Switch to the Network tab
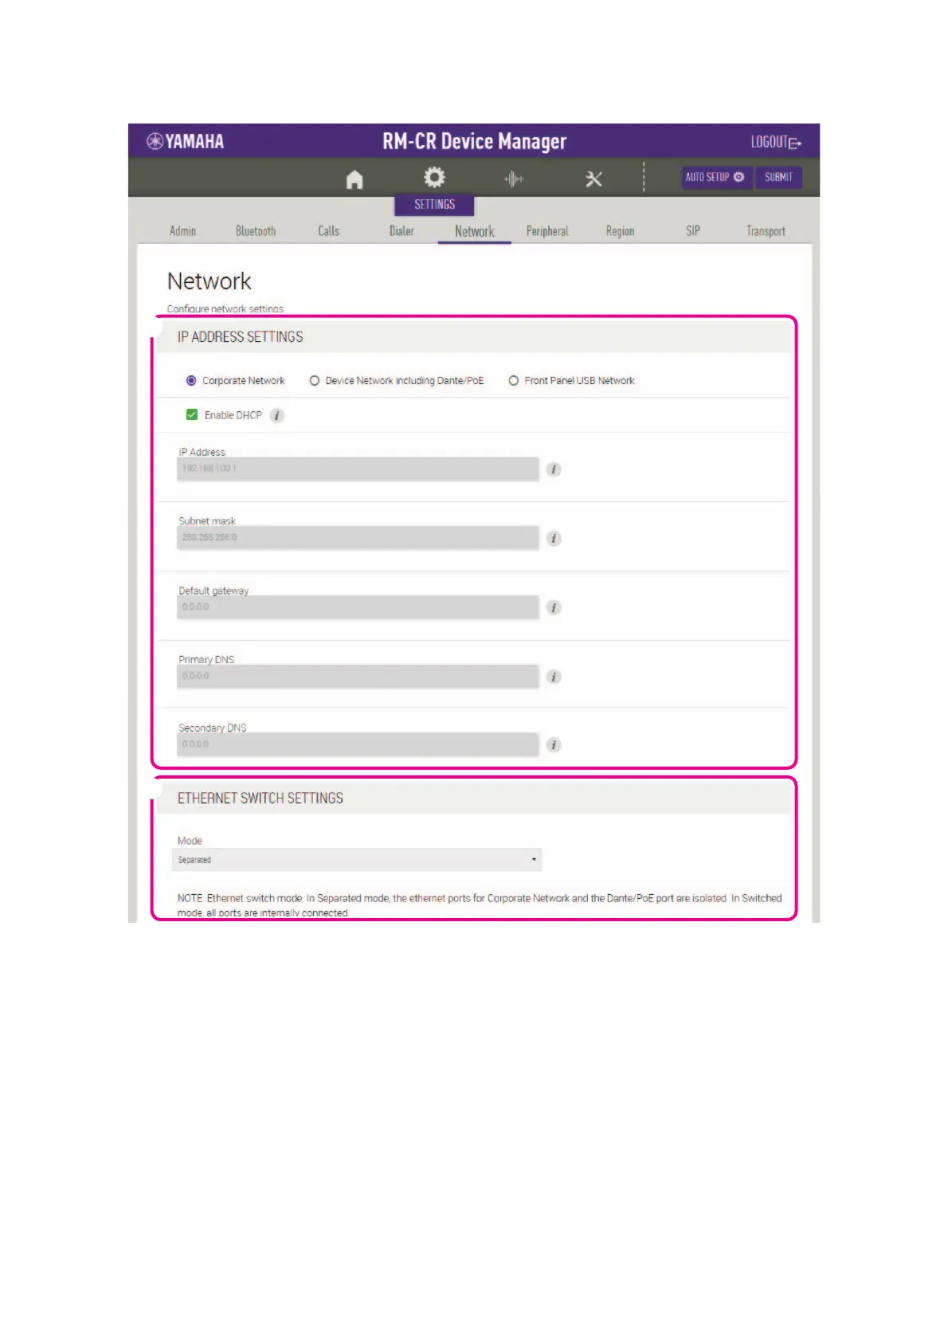Image resolution: width=948 pixels, height=1342 pixels. click(x=475, y=231)
